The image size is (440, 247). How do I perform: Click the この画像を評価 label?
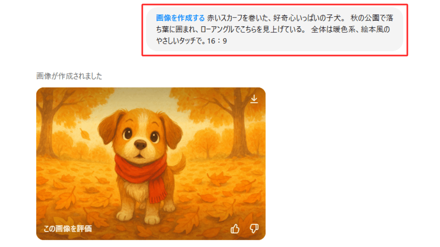coord(68,229)
